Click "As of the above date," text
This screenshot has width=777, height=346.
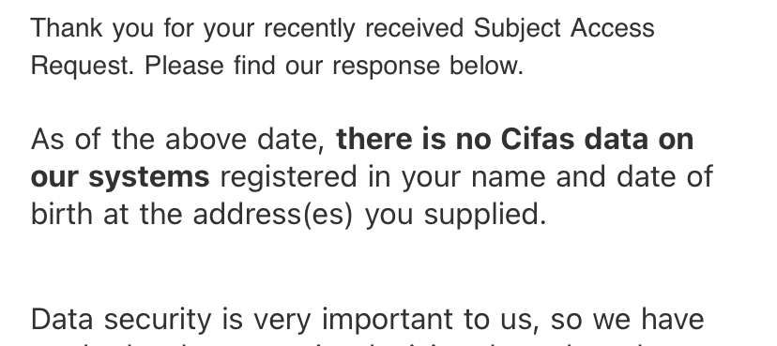178,139
